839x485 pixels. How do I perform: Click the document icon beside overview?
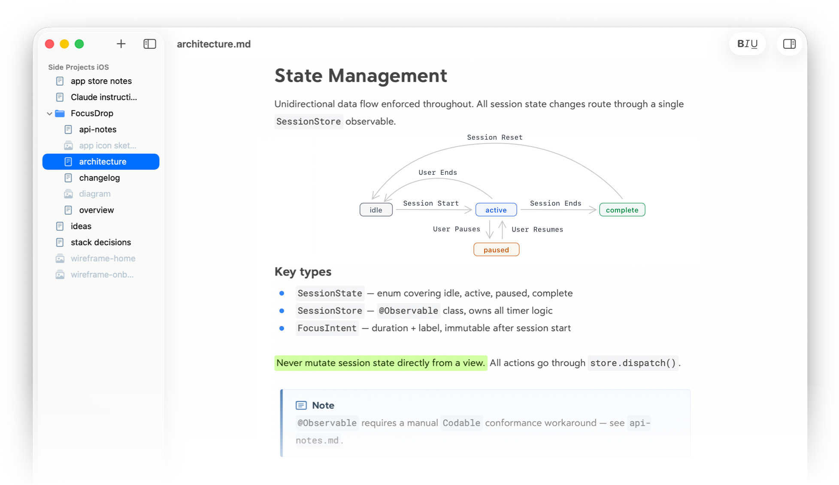click(68, 210)
